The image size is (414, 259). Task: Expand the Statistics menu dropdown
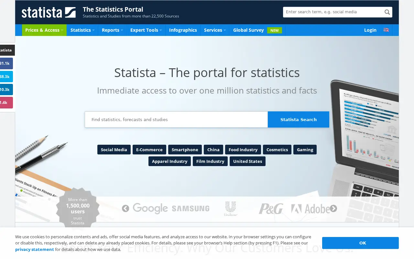[x=82, y=30]
